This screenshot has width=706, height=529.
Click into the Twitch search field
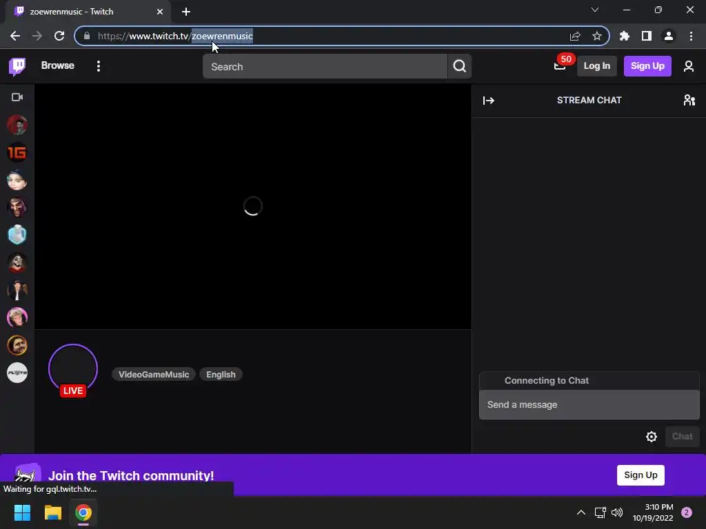pyautogui.click(x=325, y=67)
